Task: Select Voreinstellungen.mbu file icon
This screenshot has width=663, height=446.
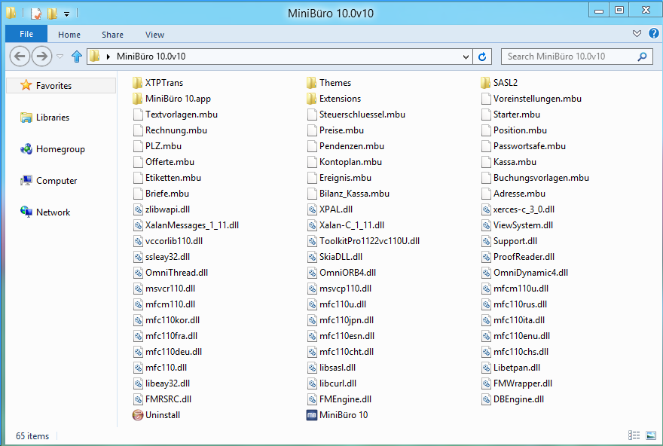Action: (x=486, y=99)
